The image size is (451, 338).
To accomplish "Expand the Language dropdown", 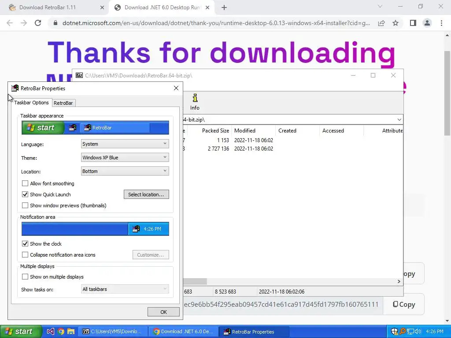I will pyautogui.click(x=125, y=144).
